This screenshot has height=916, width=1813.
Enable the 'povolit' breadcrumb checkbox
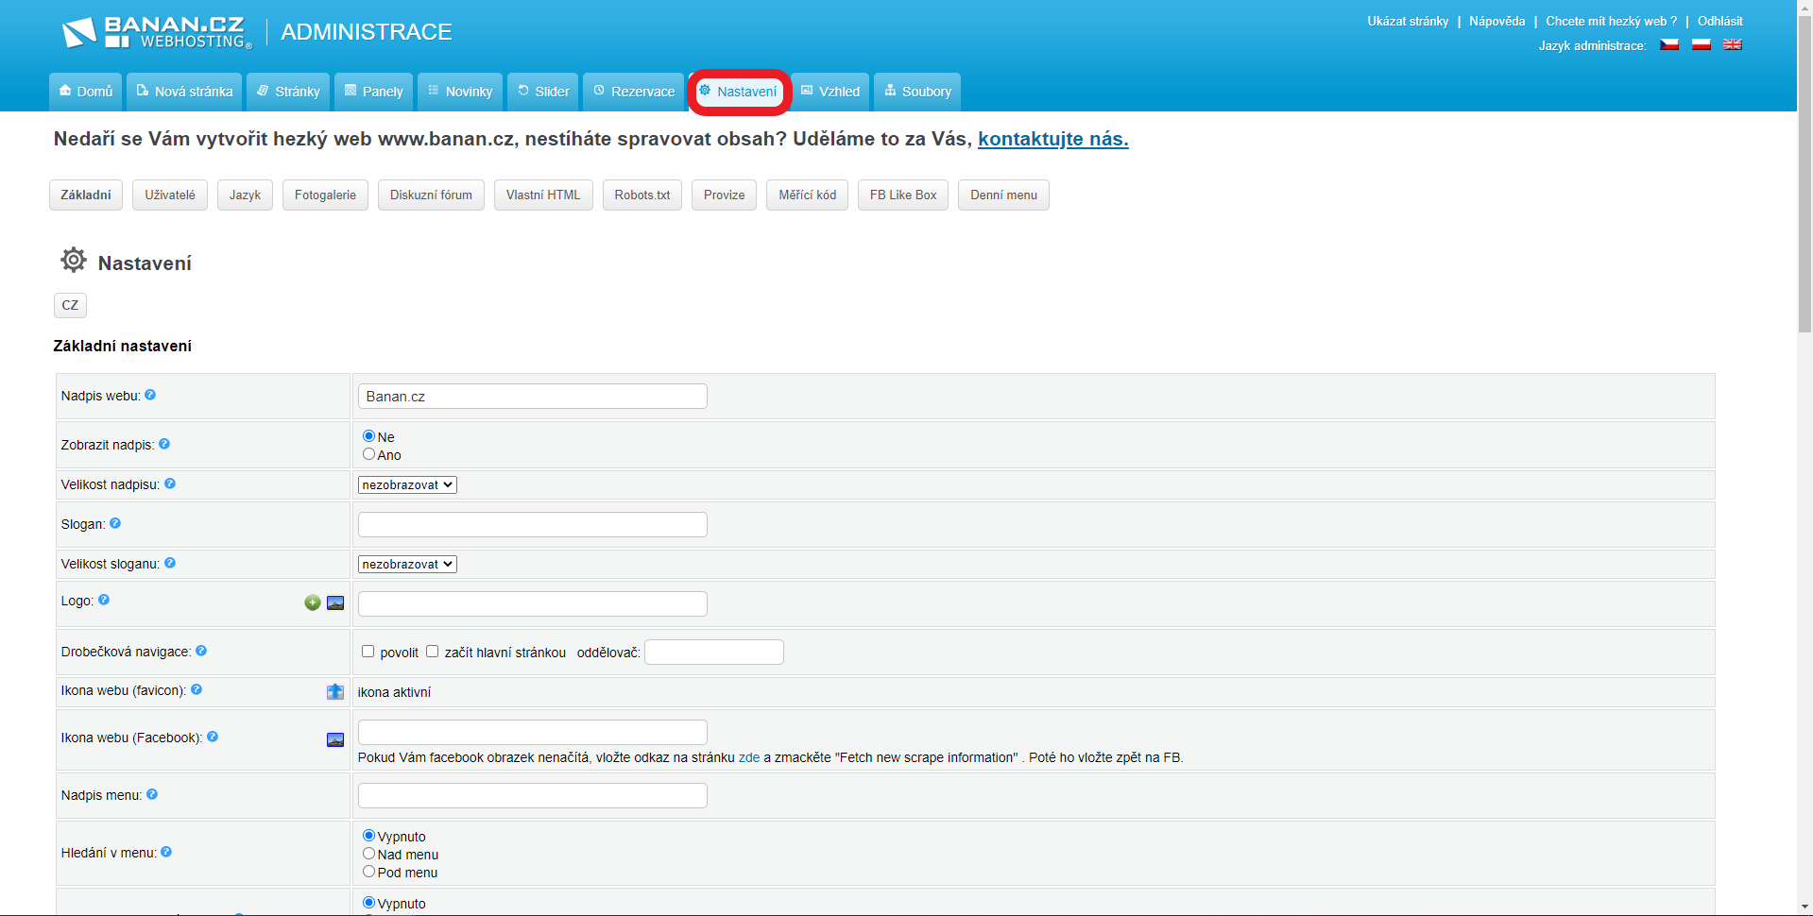pos(368,652)
